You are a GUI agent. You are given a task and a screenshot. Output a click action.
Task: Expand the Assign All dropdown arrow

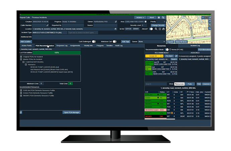[x=162, y=56]
